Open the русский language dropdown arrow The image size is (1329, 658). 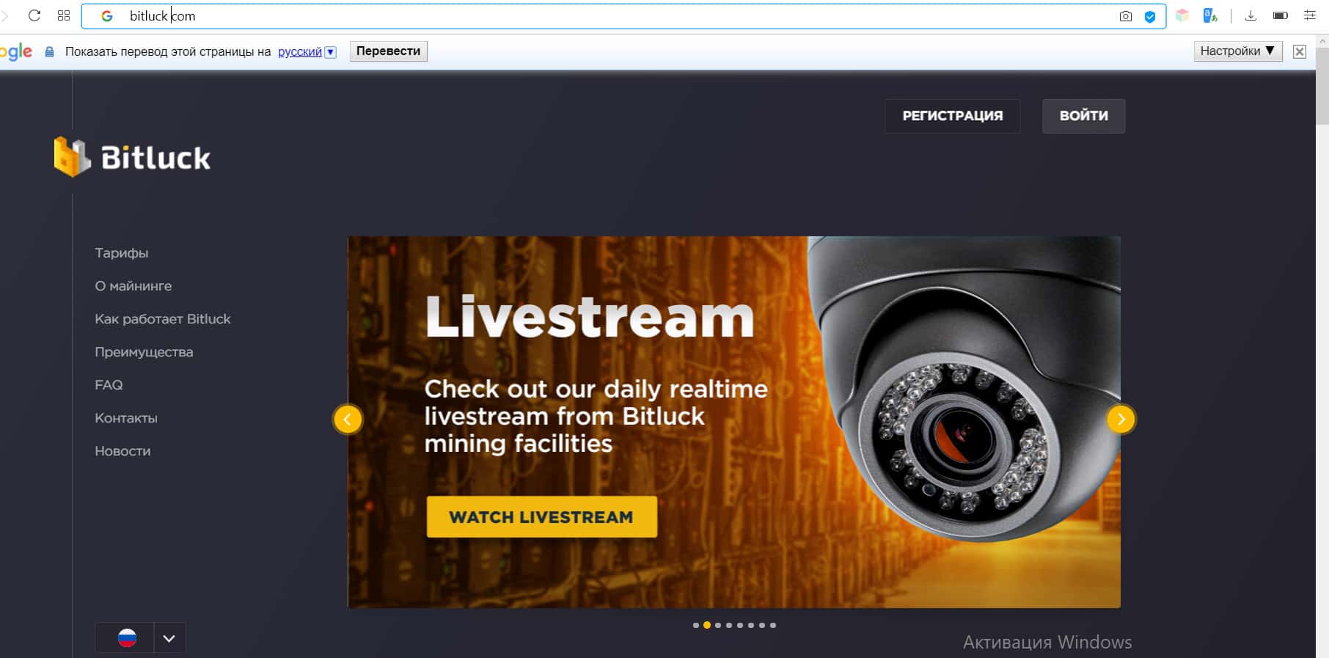(x=331, y=52)
